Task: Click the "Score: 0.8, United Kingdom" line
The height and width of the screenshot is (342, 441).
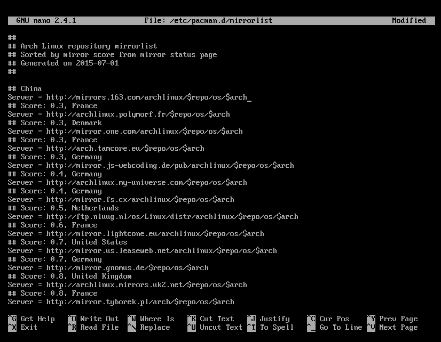Action: 70,276
